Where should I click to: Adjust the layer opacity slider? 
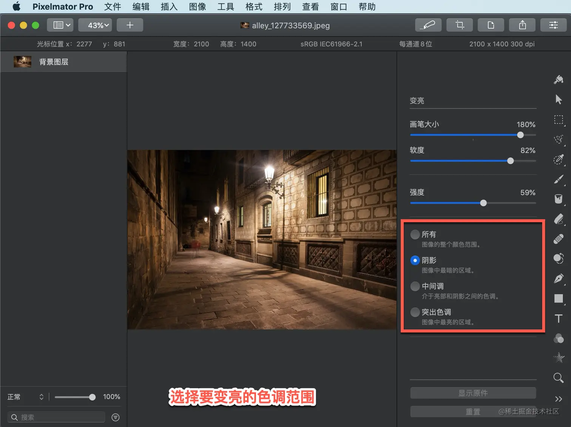pos(75,397)
